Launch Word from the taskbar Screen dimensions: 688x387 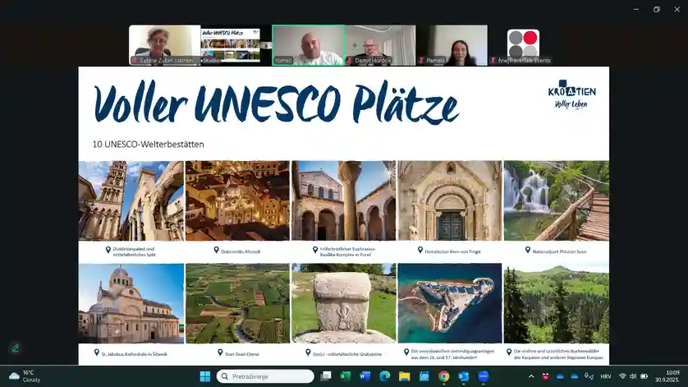pyautogui.click(x=365, y=376)
